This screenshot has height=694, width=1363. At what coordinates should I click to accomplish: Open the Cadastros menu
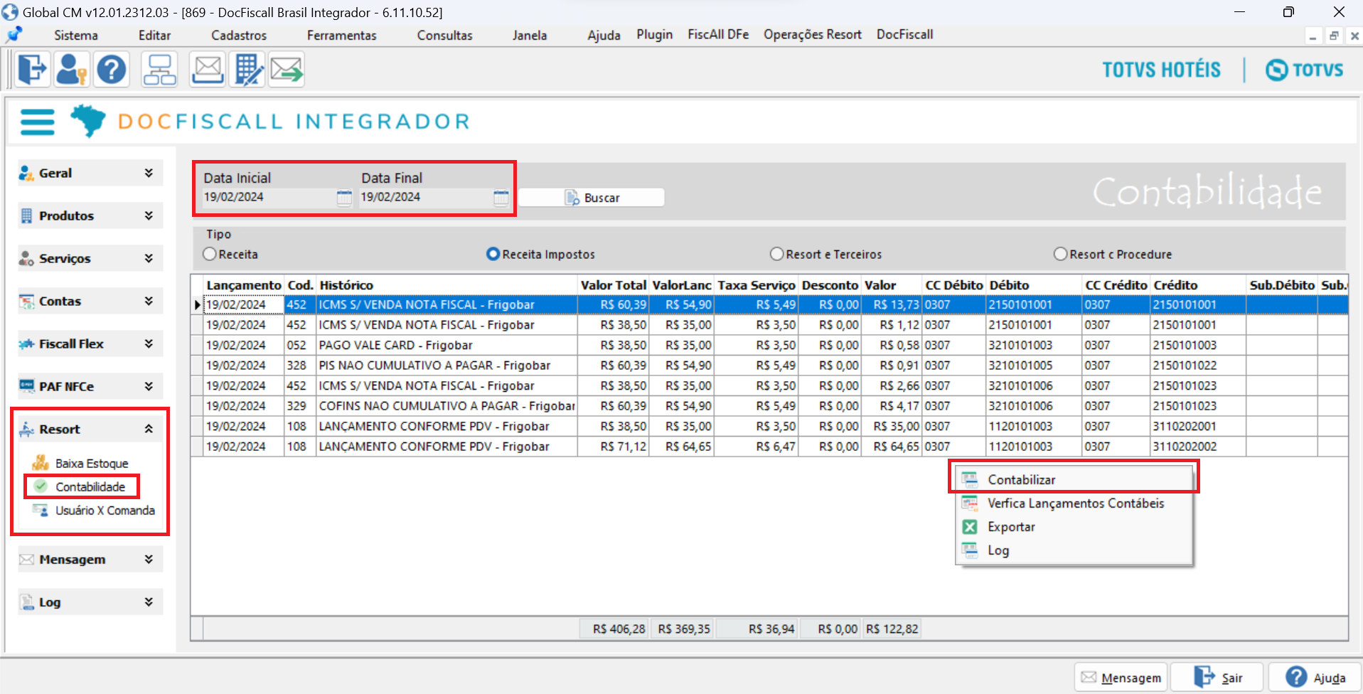tap(239, 35)
